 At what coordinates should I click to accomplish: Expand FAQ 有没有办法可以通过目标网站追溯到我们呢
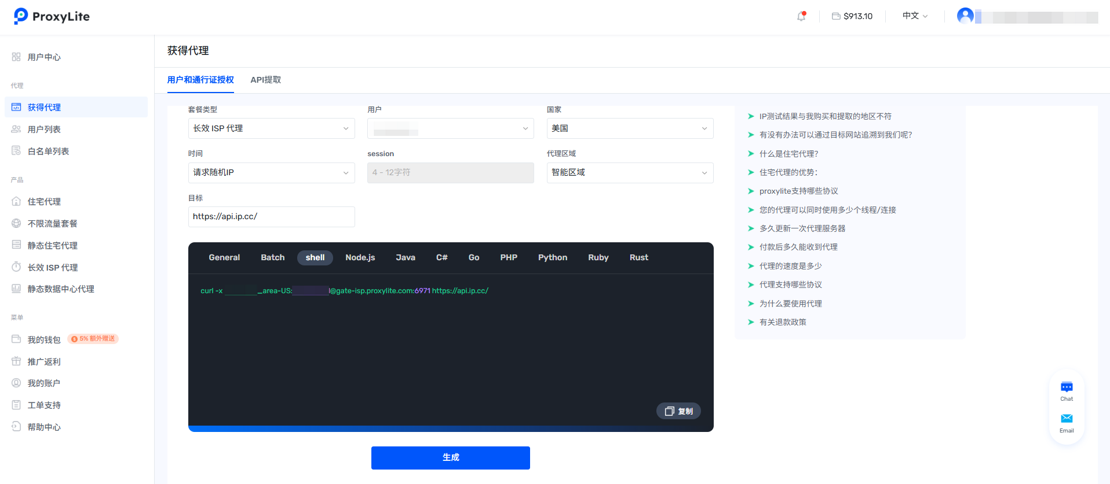tap(835, 135)
